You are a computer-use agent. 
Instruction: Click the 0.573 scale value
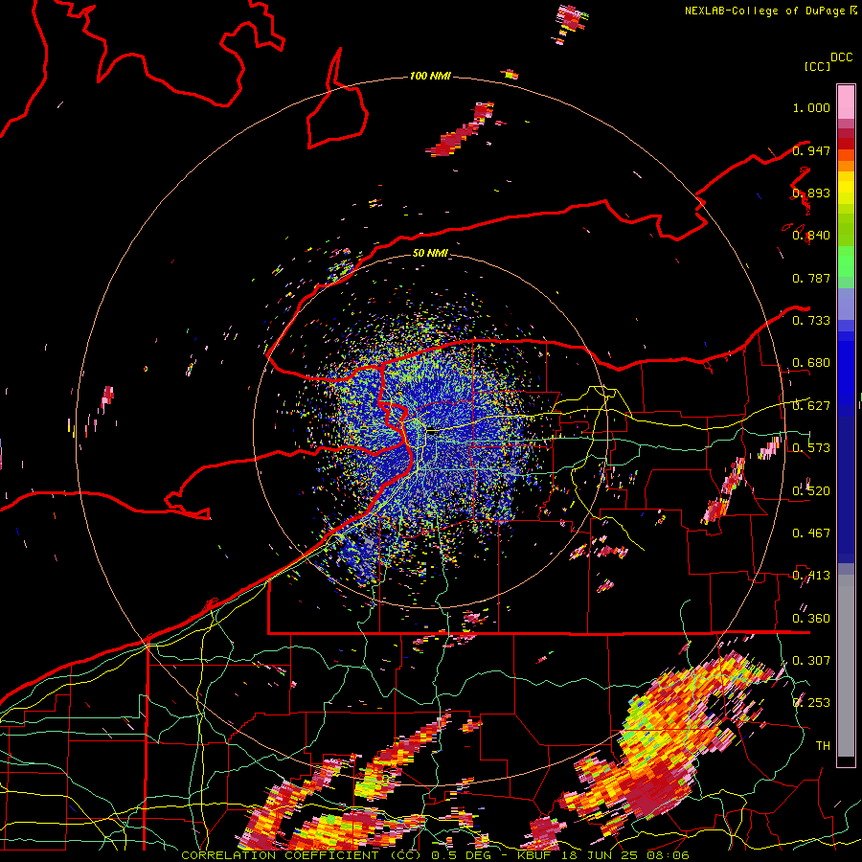tap(811, 448)
